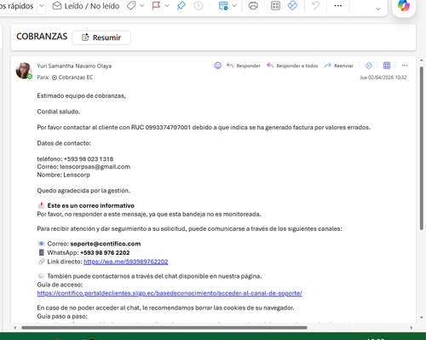Expand the categorize tag dropdown arrow
This screenshot has width=426, height=340.
[x=142, y=6]
